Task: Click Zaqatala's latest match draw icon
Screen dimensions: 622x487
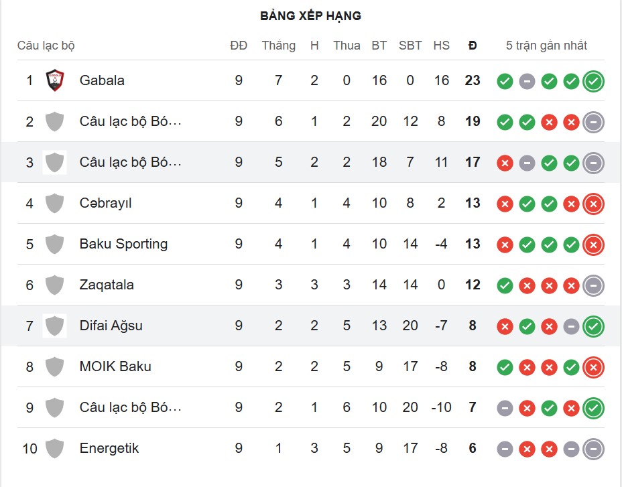Action: click(x=593, y=285)
